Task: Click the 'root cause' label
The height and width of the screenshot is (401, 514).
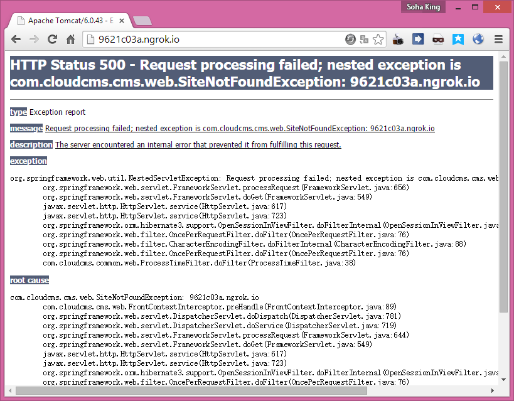Action: point(29,281)
